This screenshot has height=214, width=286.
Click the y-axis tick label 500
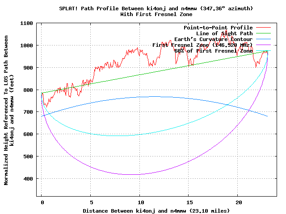(28, 156)
